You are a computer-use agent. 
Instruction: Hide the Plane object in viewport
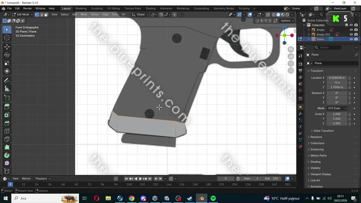351,39
